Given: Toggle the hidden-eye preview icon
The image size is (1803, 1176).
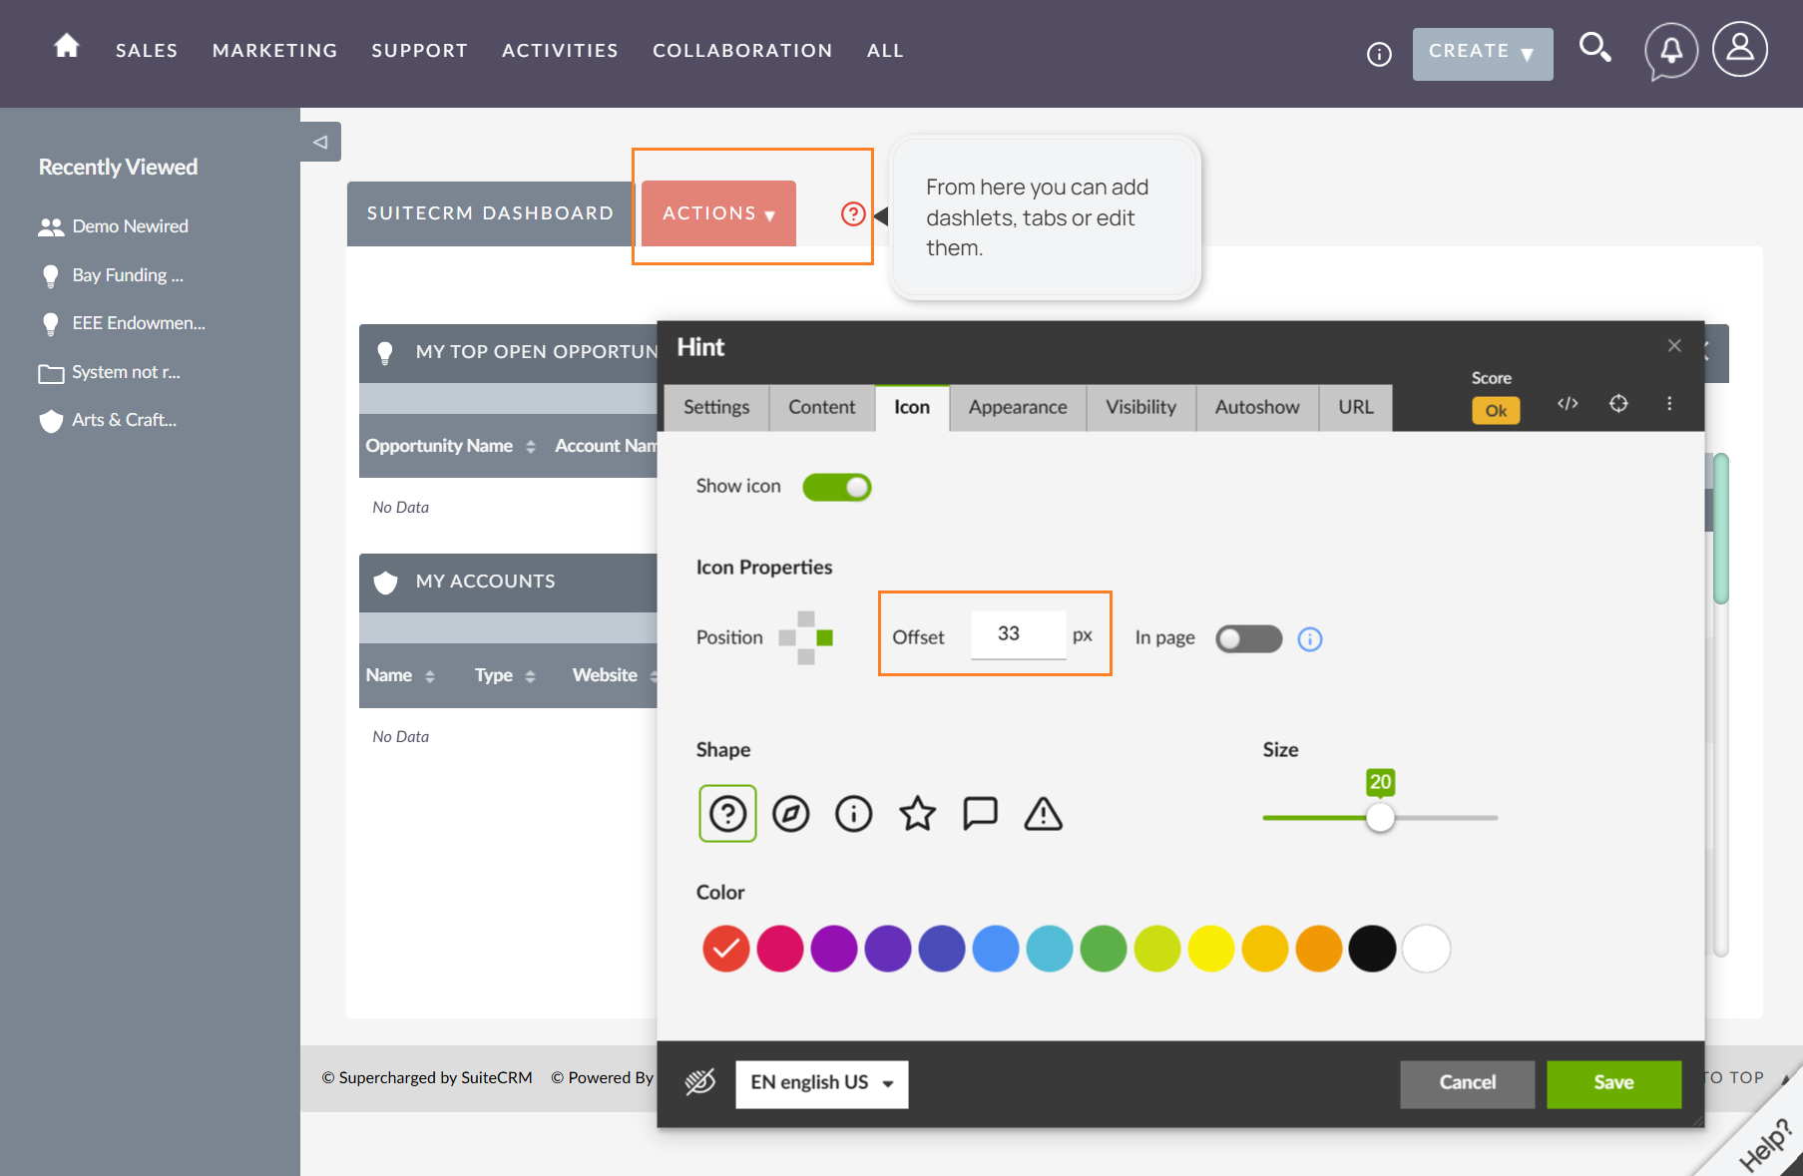Looking at the screenshot, I should (x=700, y=1082).
